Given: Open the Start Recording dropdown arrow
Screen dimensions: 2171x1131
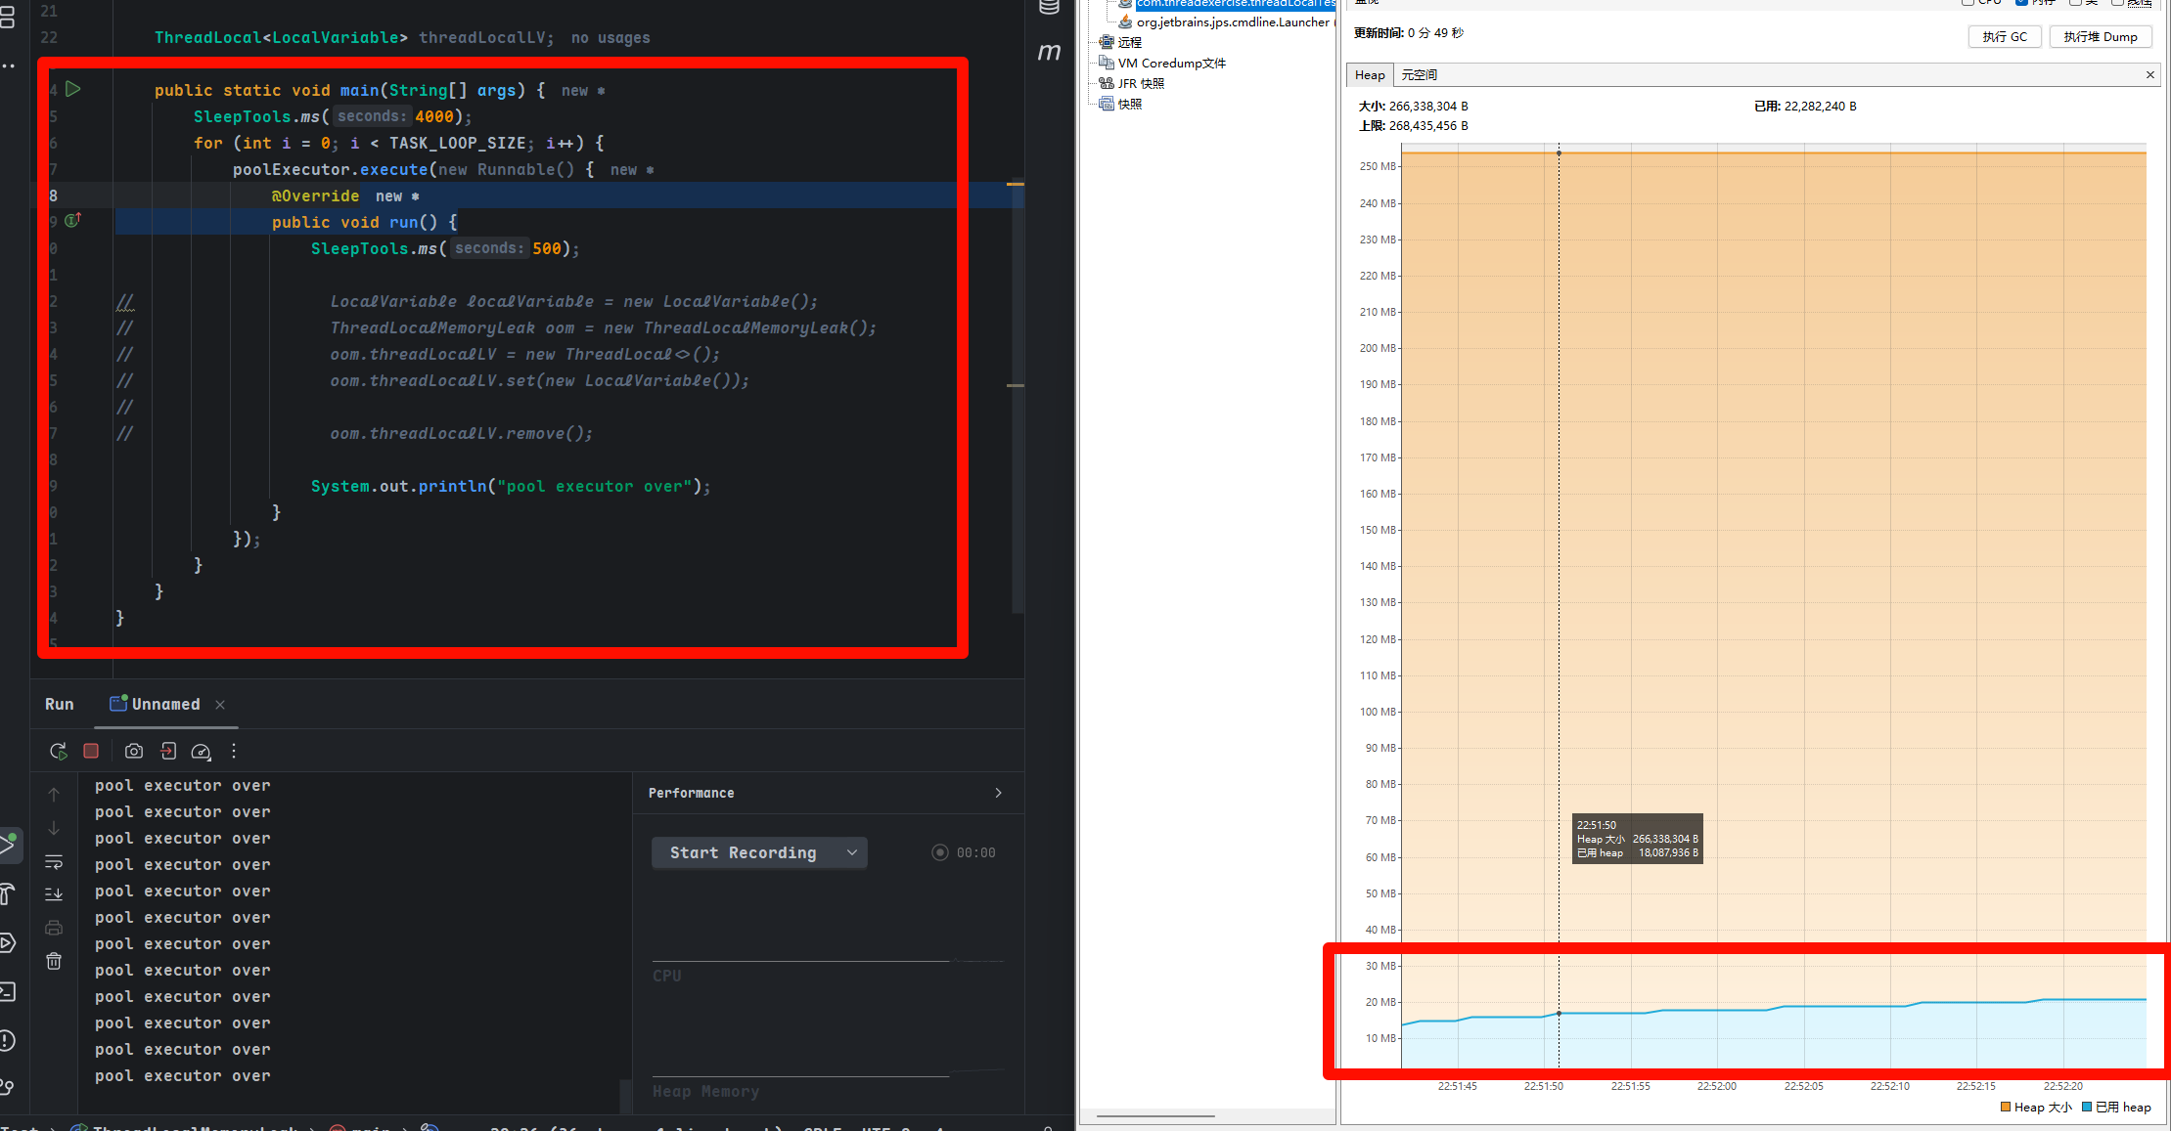Looking at the screenshot, I should 852,852.
